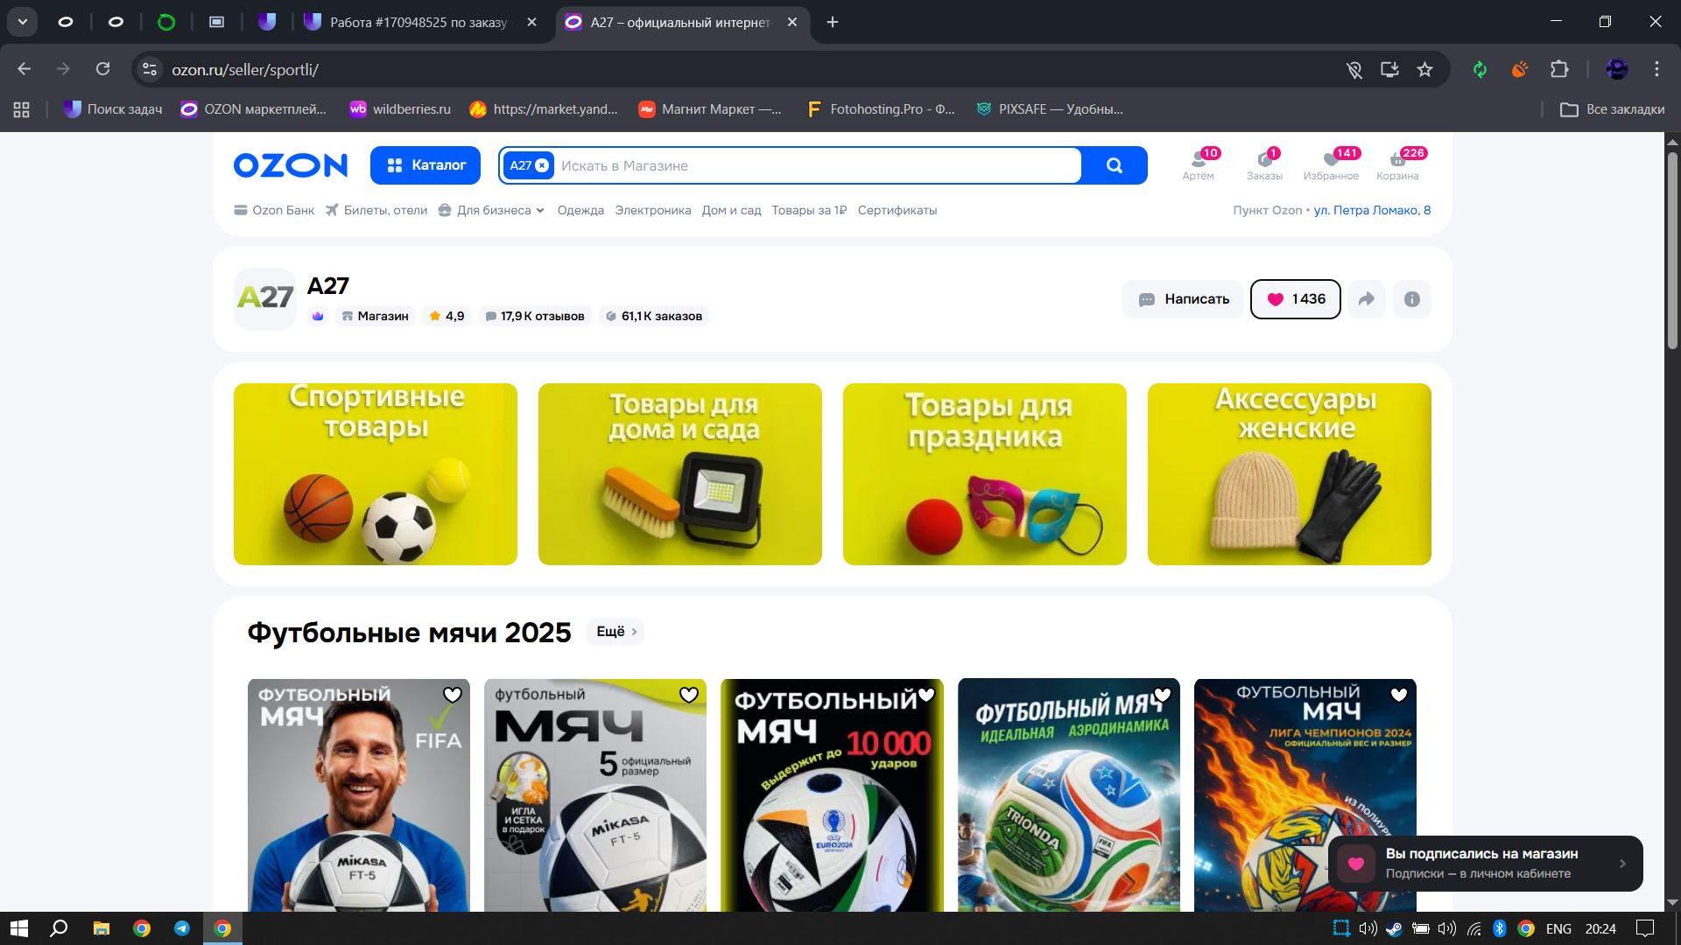Open the tab search dropdown arrow
This screenshot has height=945, width=1681.
[23, 22]
